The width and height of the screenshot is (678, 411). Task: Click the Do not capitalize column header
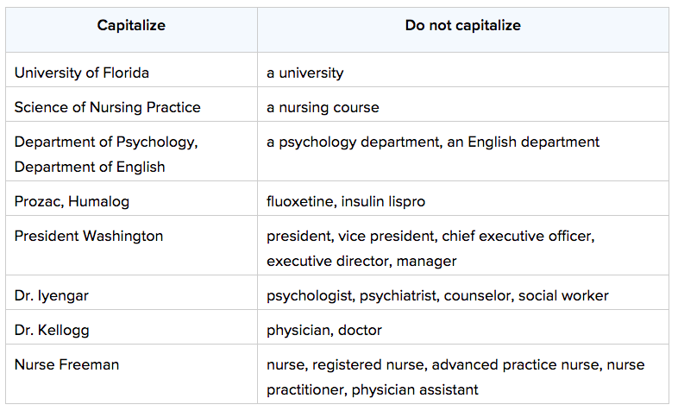(462, 26)
